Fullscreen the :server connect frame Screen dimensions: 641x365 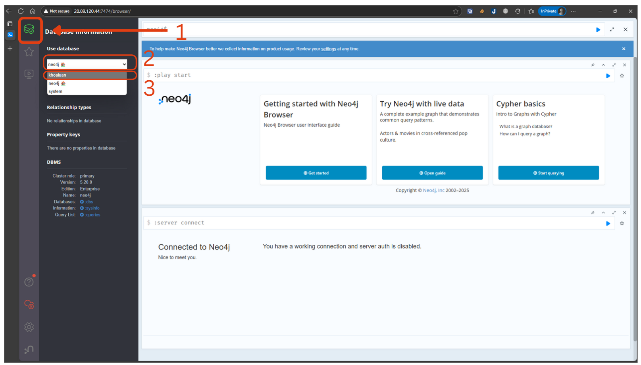[614, 212]
